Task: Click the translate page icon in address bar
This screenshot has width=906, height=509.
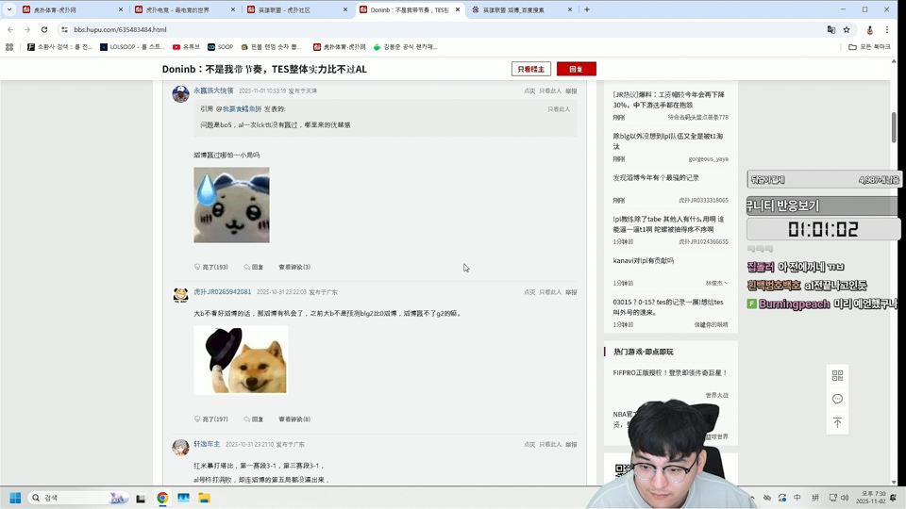Action: click(x=830, y=29)
